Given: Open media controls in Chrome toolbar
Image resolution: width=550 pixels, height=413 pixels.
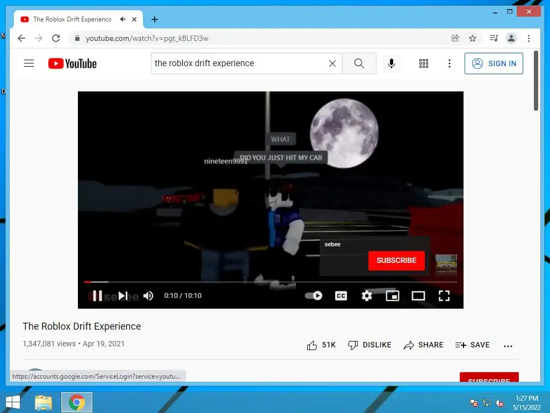Looking at the screenshot, I should [x=494, y=38].
